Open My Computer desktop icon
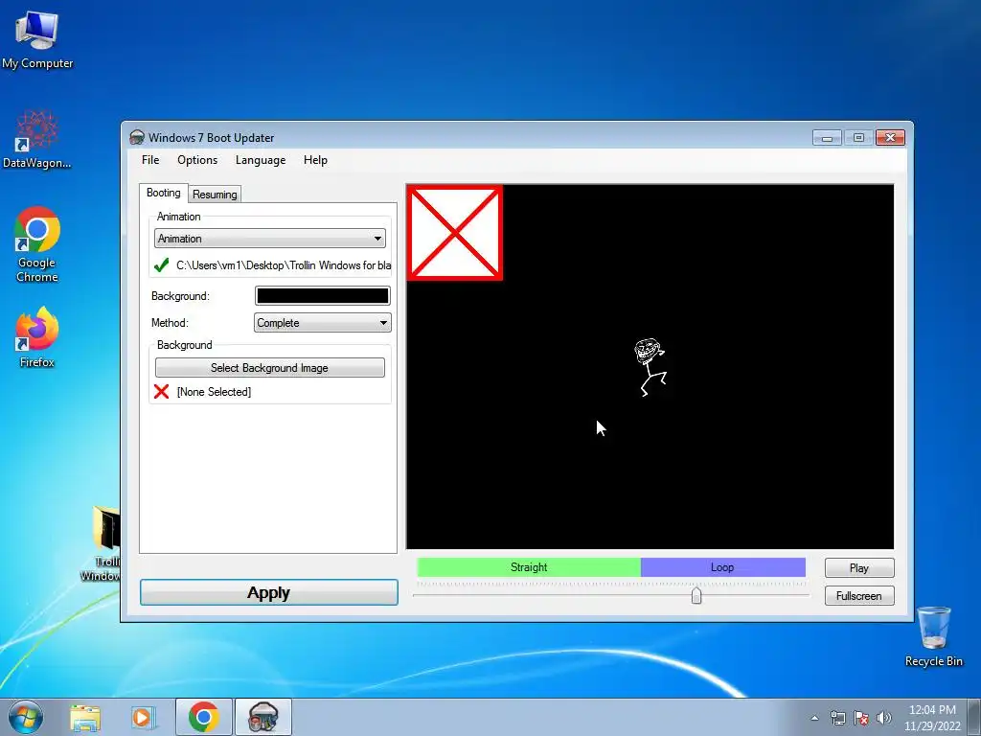 point(37,39)
